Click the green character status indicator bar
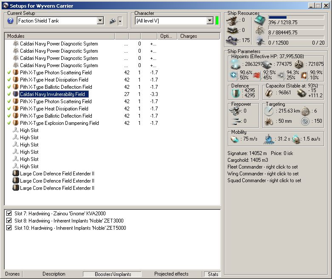 pos(217,21)
